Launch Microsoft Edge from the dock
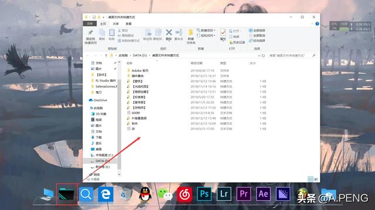Screen dimensions: 375x210 pyautogui.click(x=105, y=194)
